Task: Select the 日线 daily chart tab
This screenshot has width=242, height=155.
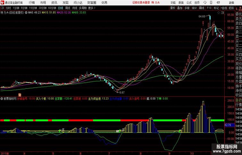Action: 60,8
